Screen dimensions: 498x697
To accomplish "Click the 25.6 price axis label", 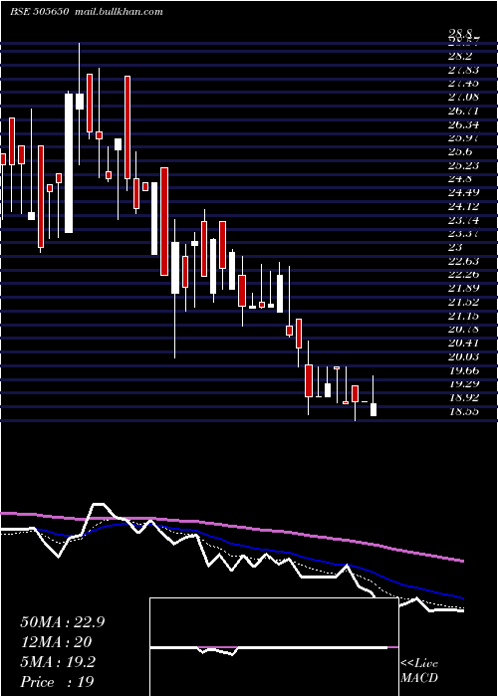I will [460, 151].
